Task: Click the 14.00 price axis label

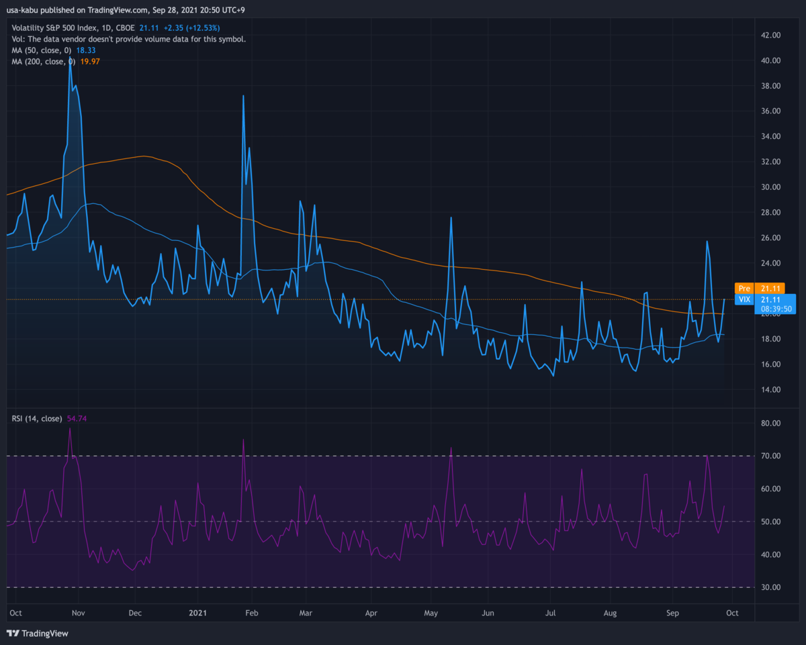Action: click(x=770, y=390)
